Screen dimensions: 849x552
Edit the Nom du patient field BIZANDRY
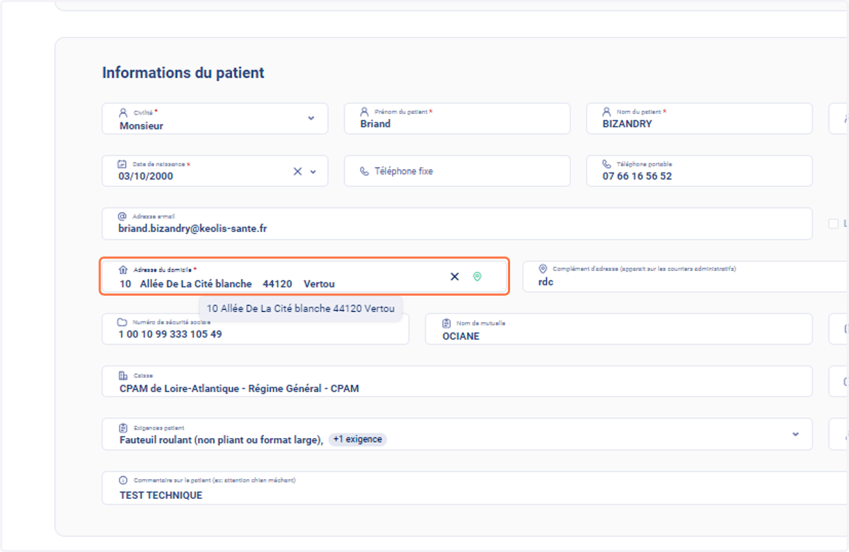(699, 119)
